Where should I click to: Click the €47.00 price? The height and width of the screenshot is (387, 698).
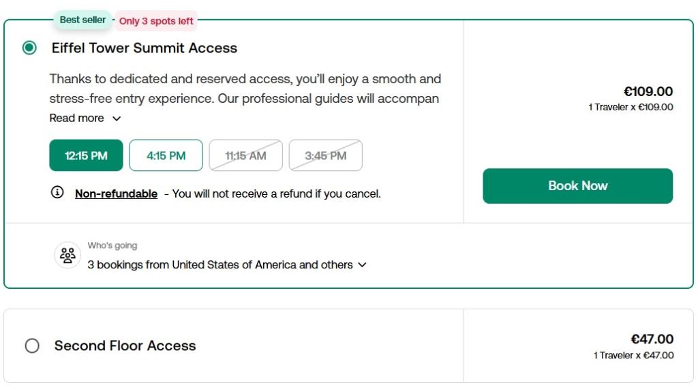click(652, 339)
